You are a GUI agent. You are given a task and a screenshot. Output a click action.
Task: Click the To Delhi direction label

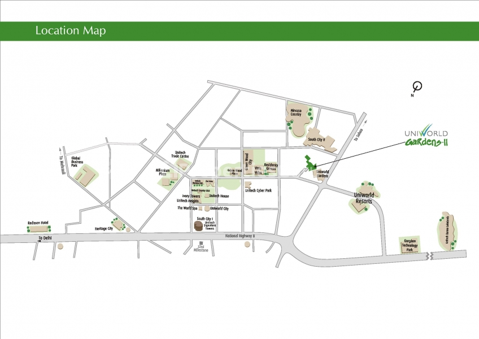point(45,238)
